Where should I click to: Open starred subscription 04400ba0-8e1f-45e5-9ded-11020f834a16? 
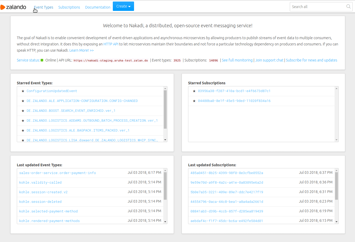234,101
